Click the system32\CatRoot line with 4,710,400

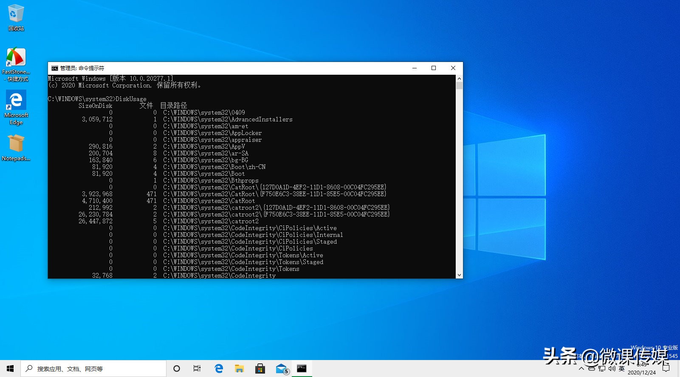coord(209,201)
